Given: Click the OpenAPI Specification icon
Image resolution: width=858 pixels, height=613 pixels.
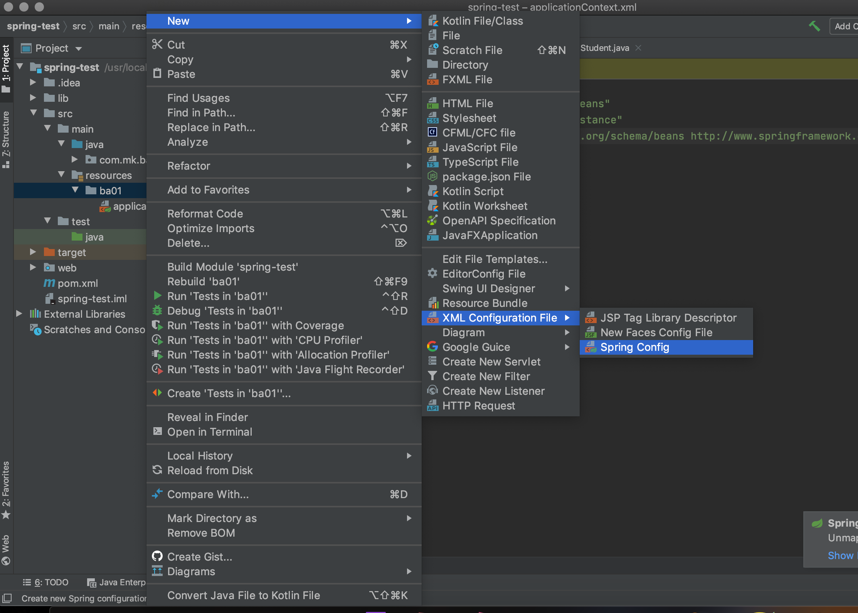Looking at the screenshot, I should [432, 221].
